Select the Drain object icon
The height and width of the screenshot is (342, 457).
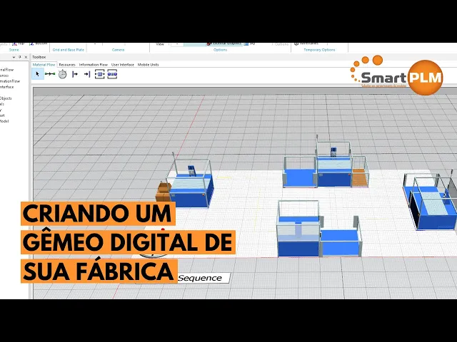point(87,74)
